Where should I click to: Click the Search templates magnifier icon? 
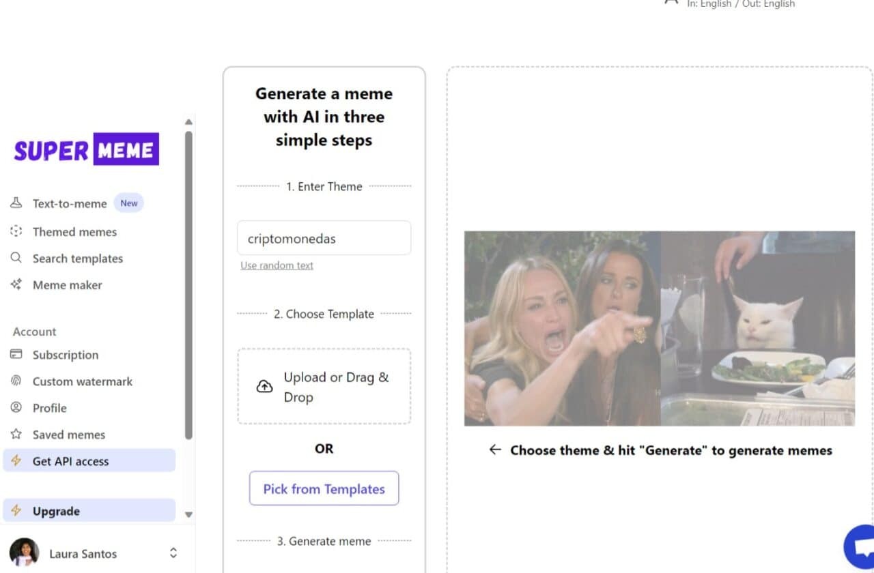[x=16, y=258]
